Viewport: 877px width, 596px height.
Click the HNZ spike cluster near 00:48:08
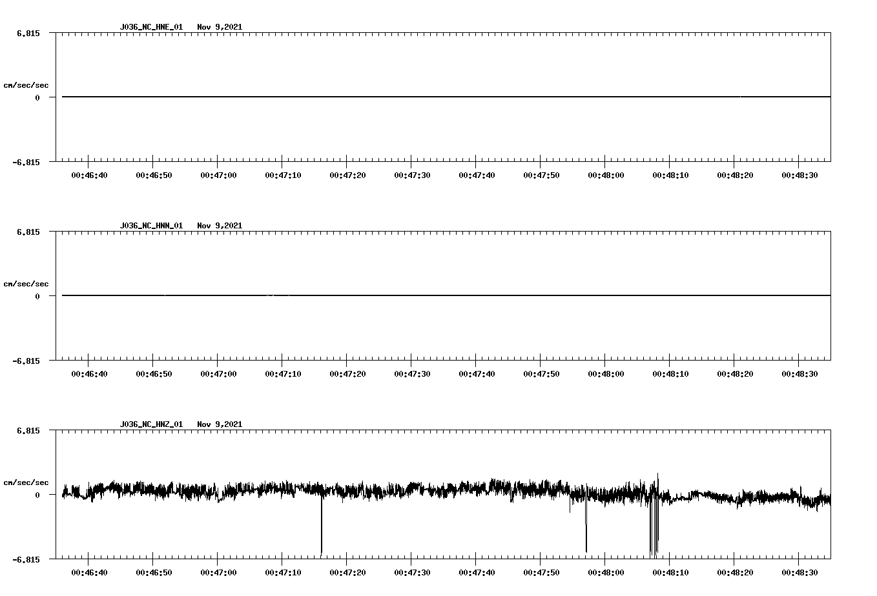(654, 516)
